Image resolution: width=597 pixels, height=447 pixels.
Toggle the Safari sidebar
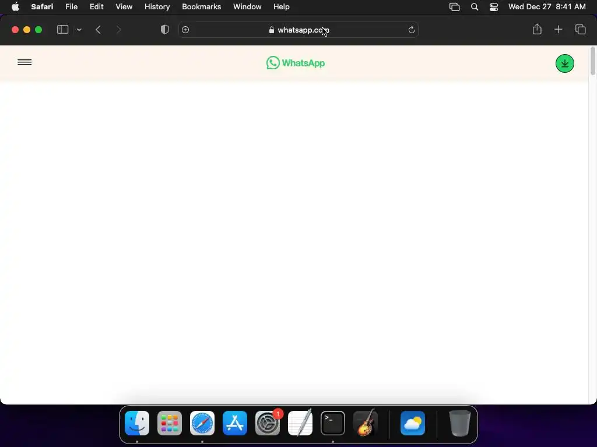pos(62,30)
